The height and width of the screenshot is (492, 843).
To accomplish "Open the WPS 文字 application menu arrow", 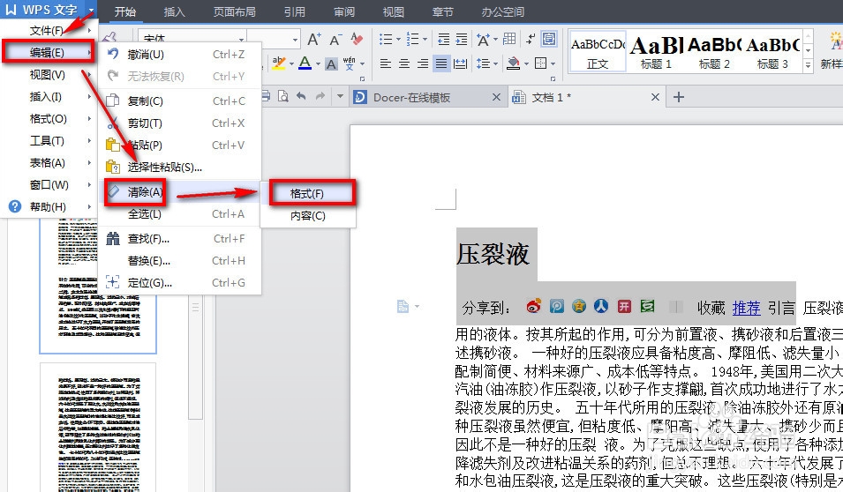I will [x=92, y=11].
